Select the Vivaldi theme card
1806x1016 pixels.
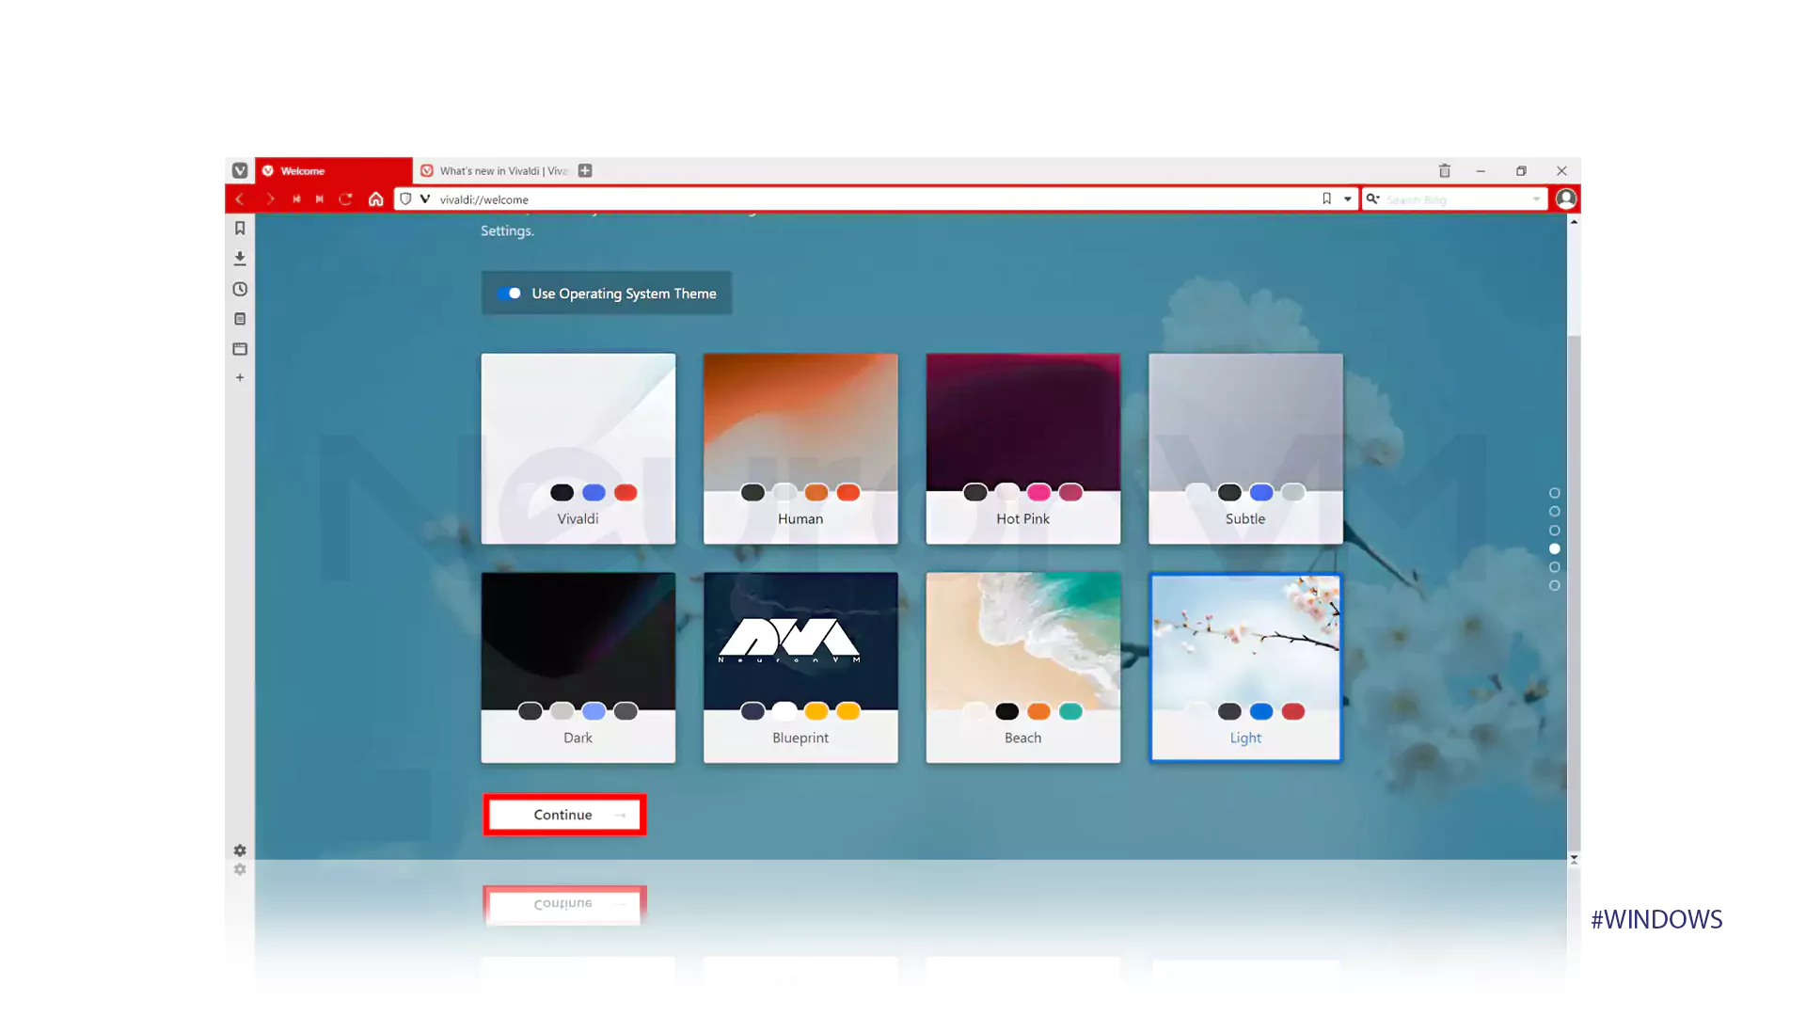click(578, 449)
